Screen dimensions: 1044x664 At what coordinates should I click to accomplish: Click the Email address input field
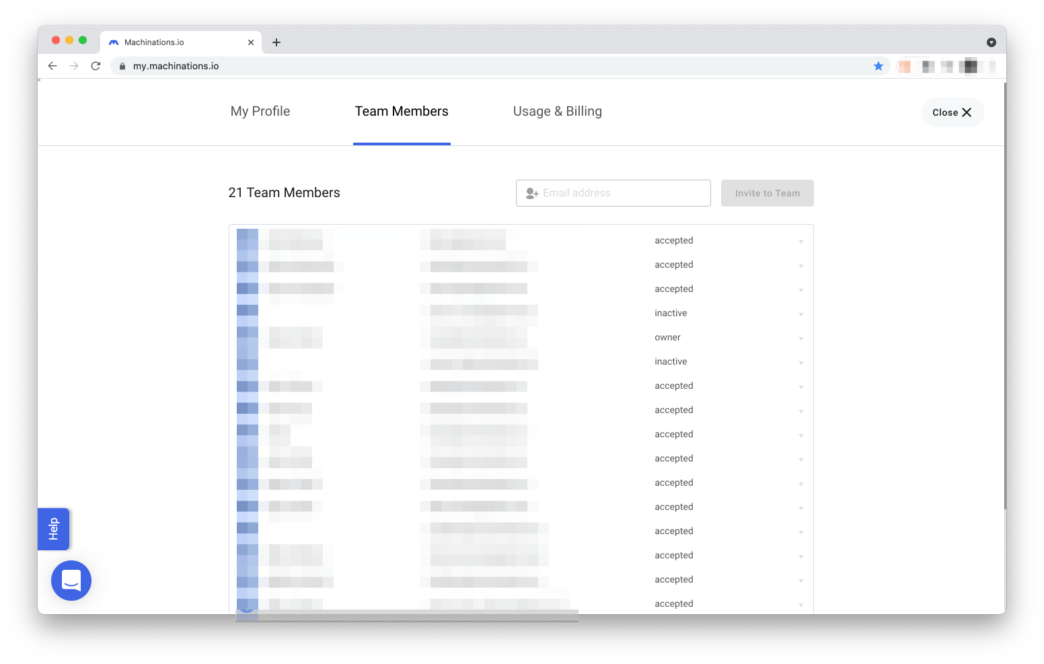pyautogui.click(x=613, y=193)
